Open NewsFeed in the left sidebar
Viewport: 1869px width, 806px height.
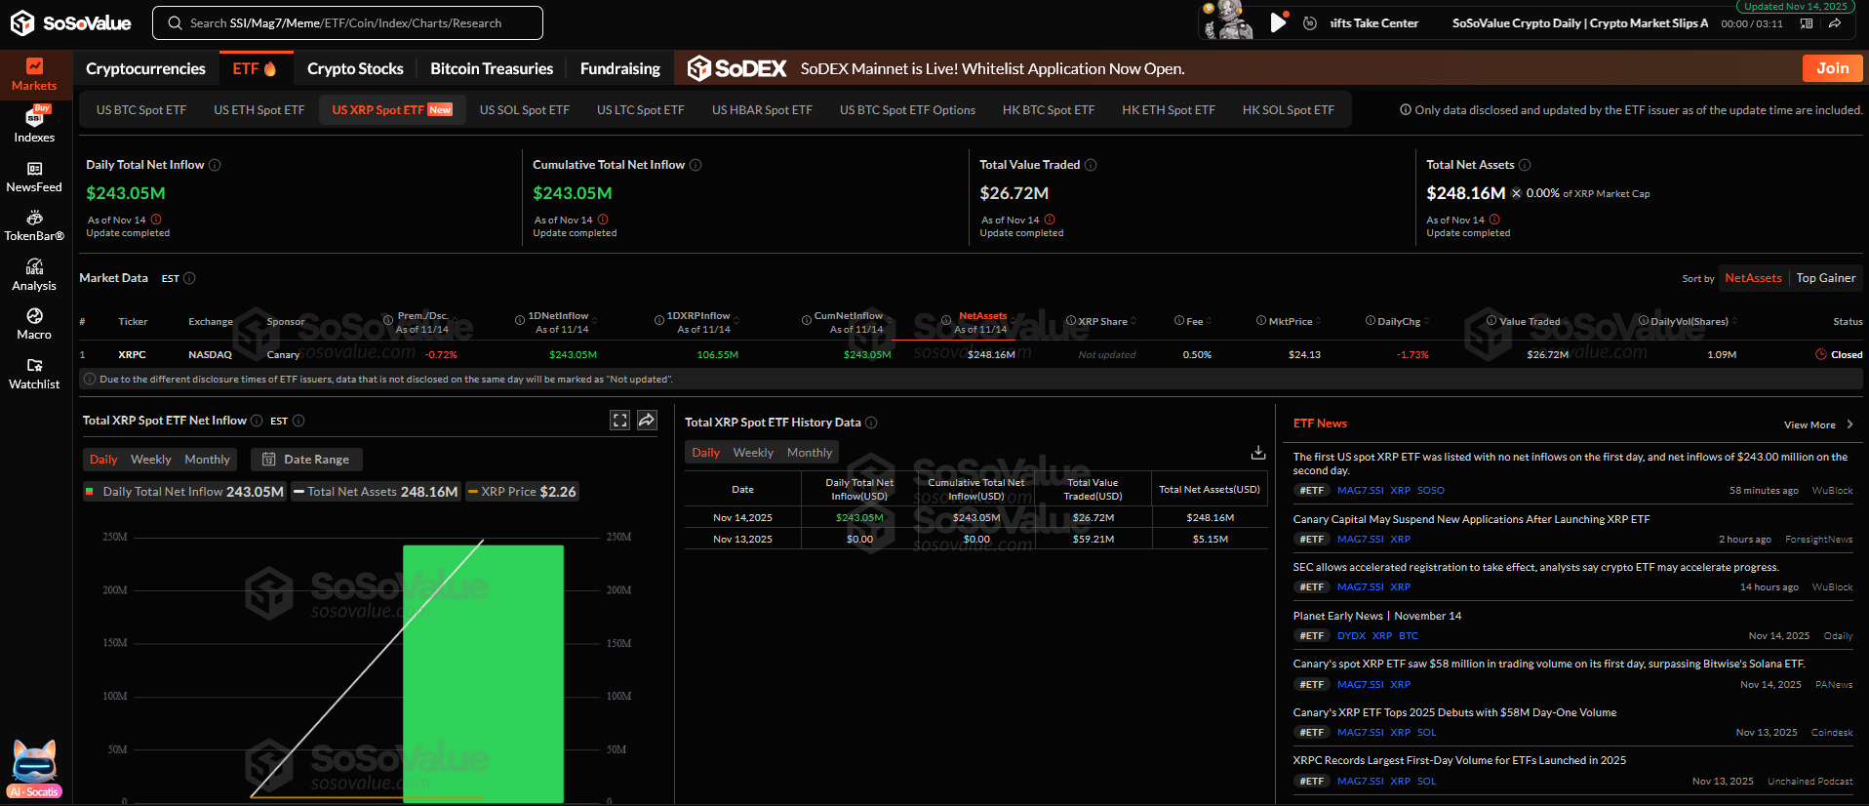click(34, 177)
